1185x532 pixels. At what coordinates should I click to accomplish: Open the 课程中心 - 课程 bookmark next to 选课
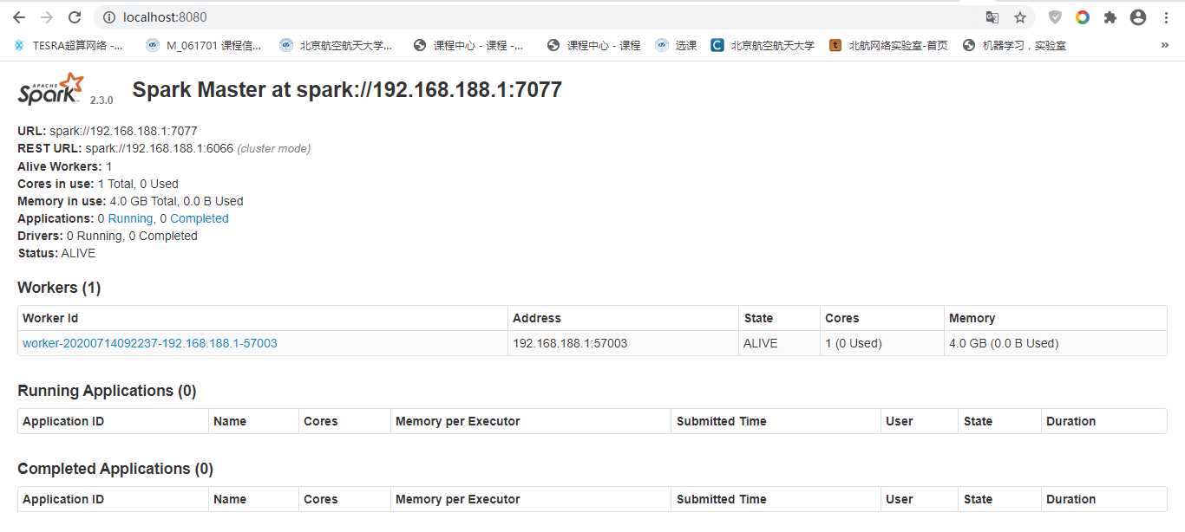593,45
